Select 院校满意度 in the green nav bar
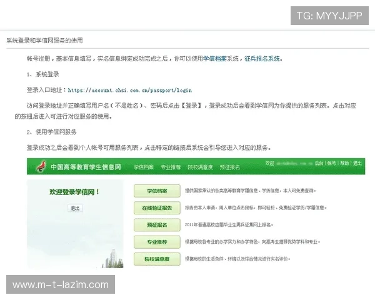 pos(200,167)
